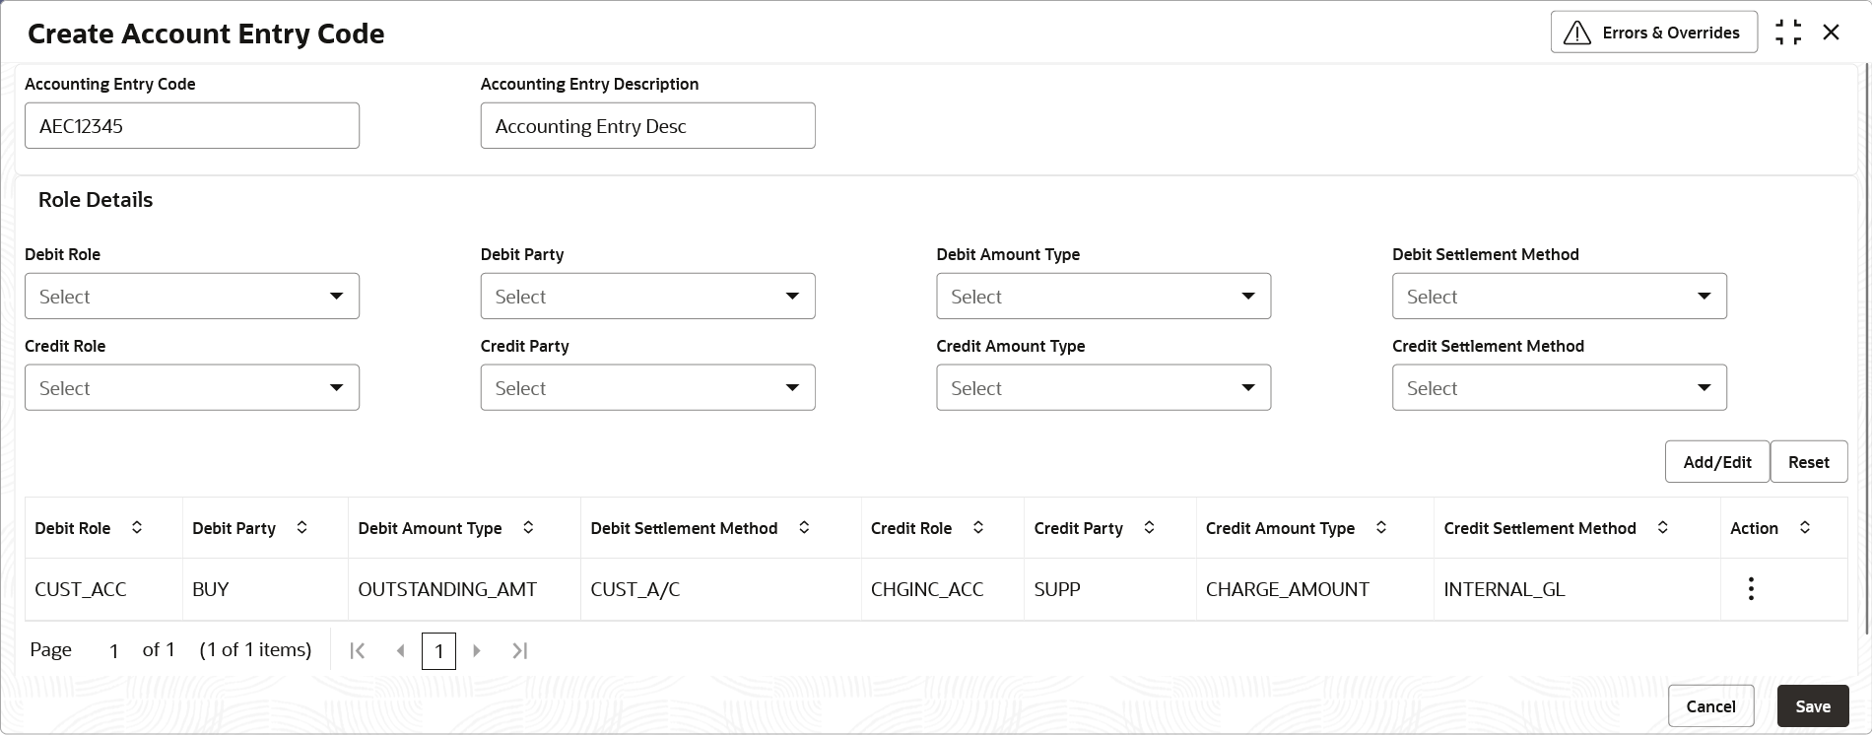Image resolution: width=1872 pixels, height=735 pixels.
Task: Focus the Accounting Entry Description field
Action: [647, 126]
